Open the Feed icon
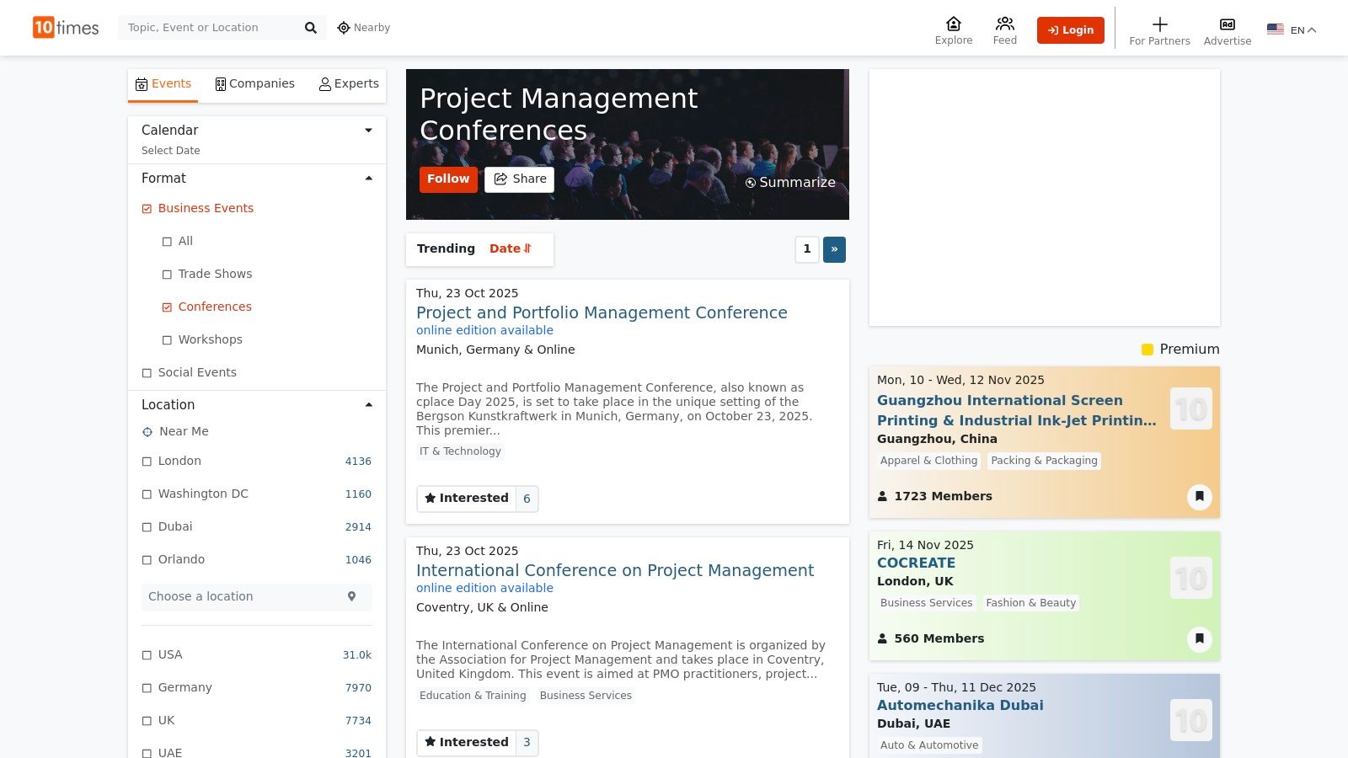This screenshot has height=758, width=1348. click(x=1004, y=24)
